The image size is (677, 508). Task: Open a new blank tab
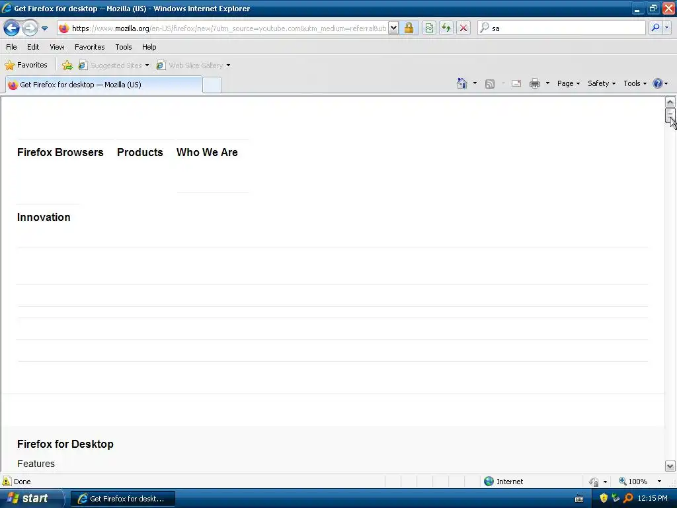click(212, 85)
